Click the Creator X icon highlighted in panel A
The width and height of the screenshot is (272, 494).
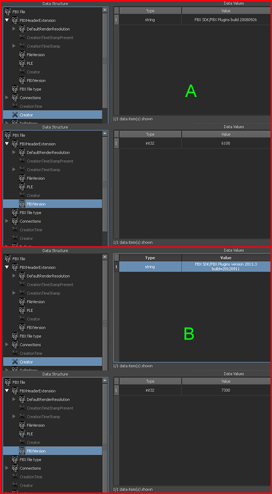pyautogui.click(x=15, y=115)
